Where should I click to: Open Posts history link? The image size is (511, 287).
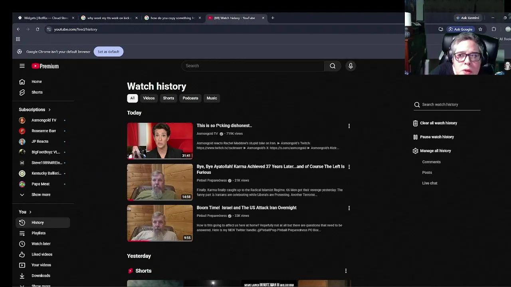427,173
